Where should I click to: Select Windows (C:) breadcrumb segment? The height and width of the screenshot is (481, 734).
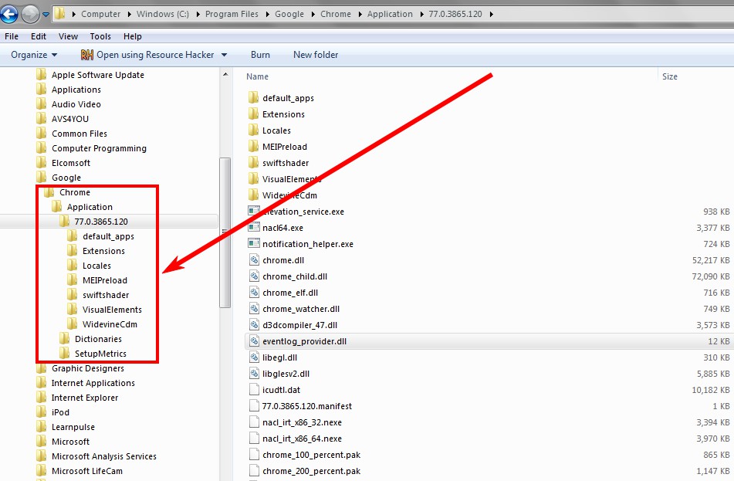pos(162,14)
